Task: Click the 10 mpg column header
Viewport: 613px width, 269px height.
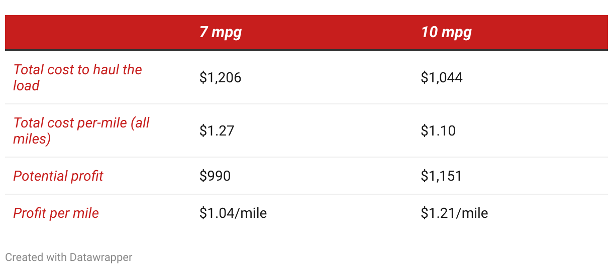Action: pos(446,33)
